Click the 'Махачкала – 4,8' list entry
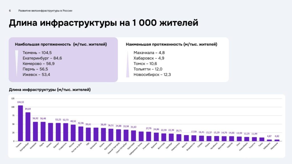The width and height of the screenshot is (292, 164). click(x=149, y=53)
